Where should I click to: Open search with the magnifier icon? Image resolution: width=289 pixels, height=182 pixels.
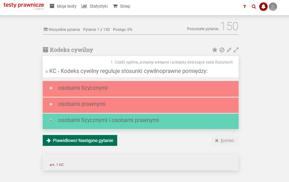tap(254, 7)
